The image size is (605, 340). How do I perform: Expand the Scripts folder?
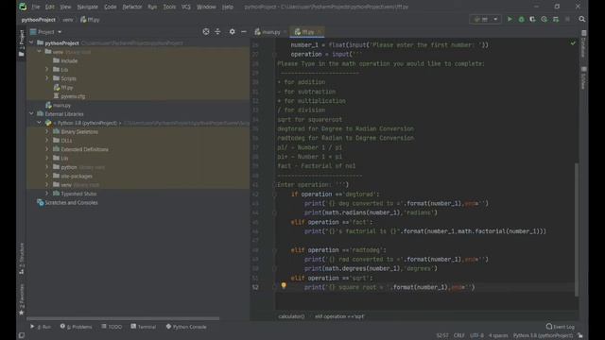(x=47, y=78)
